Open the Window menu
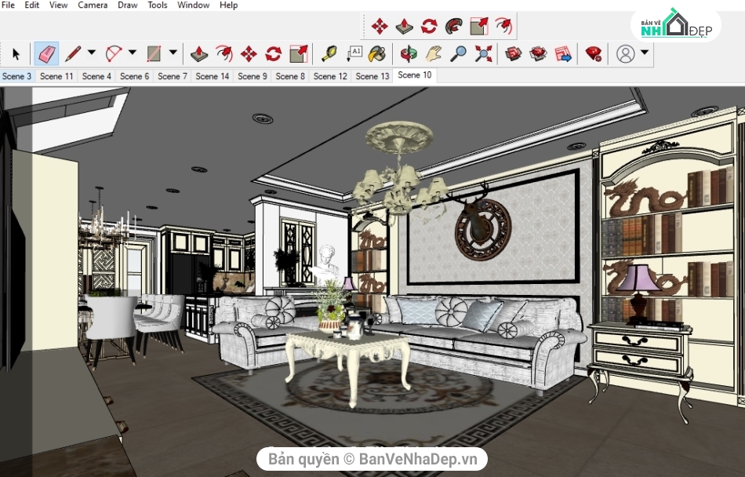The height and width of the screenshot is (477, 745). [x=194, y=5]
